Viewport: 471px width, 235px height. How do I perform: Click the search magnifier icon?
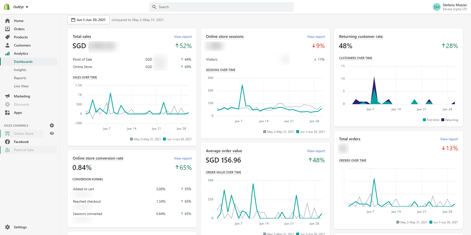click(154, 7)
